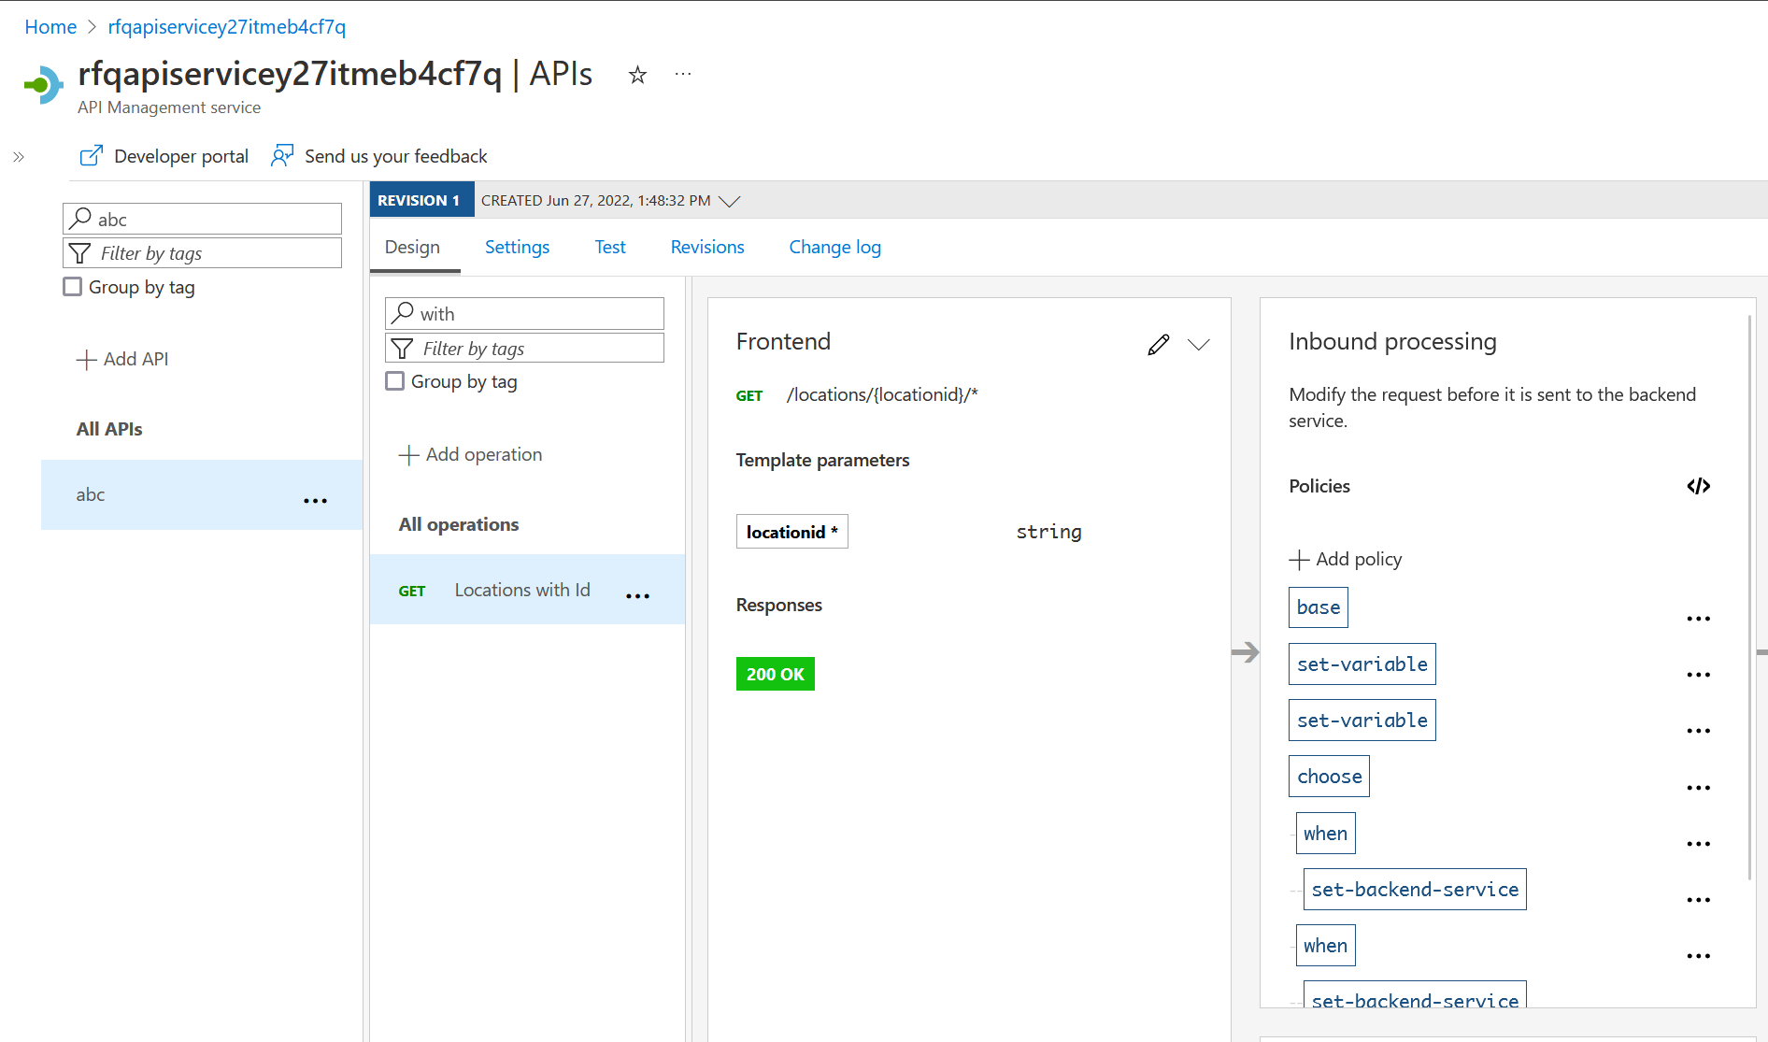Viewport: 1768px width, 1042px height.
Task: Click the Send us your feedback icon
Action: 283,155
